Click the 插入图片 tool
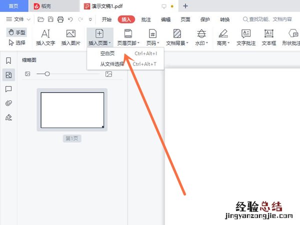The image size is (300, 225). (71, 37)
